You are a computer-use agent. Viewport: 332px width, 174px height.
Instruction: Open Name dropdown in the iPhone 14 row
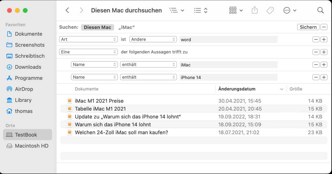(94, 77)
